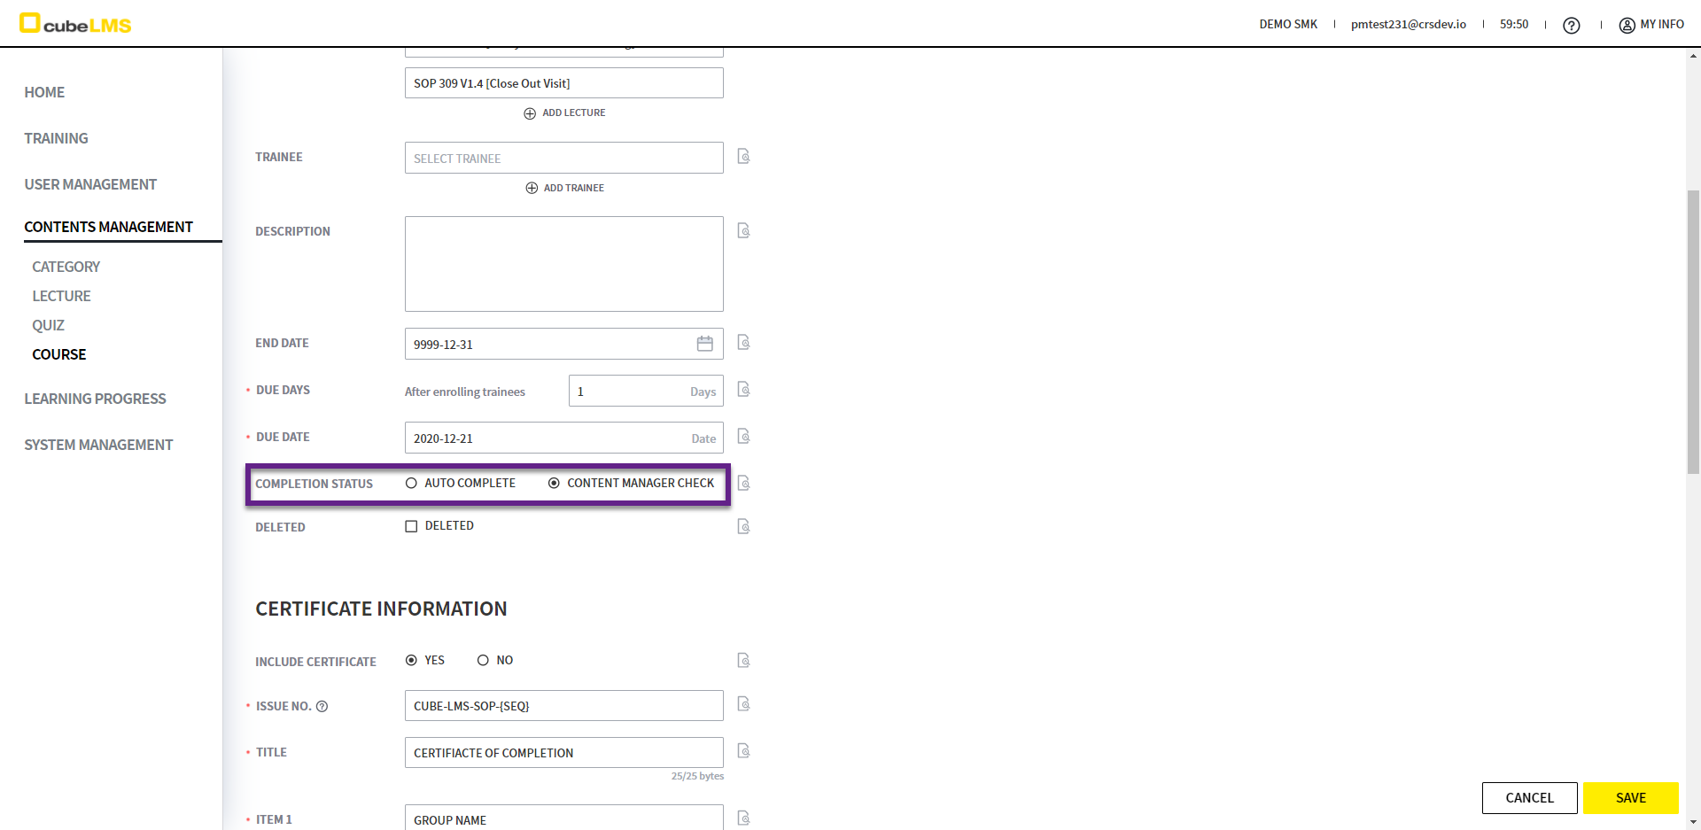Click the Issue No. help tooltip icon
Screen dimensions: 1701x830
click(322, 707)
